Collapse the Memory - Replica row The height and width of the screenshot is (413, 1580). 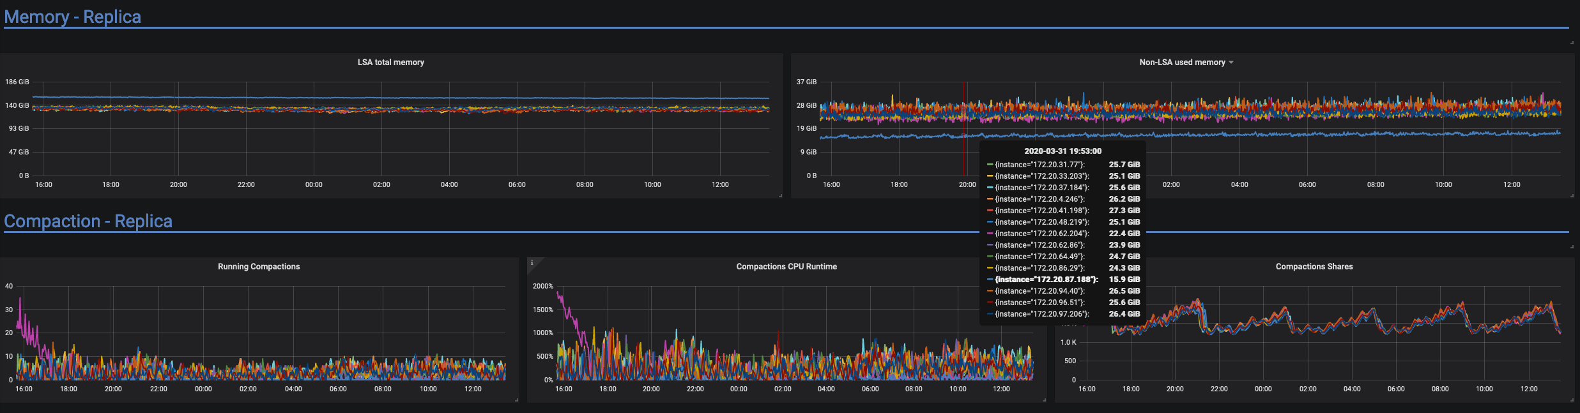[x=72, y=17]
